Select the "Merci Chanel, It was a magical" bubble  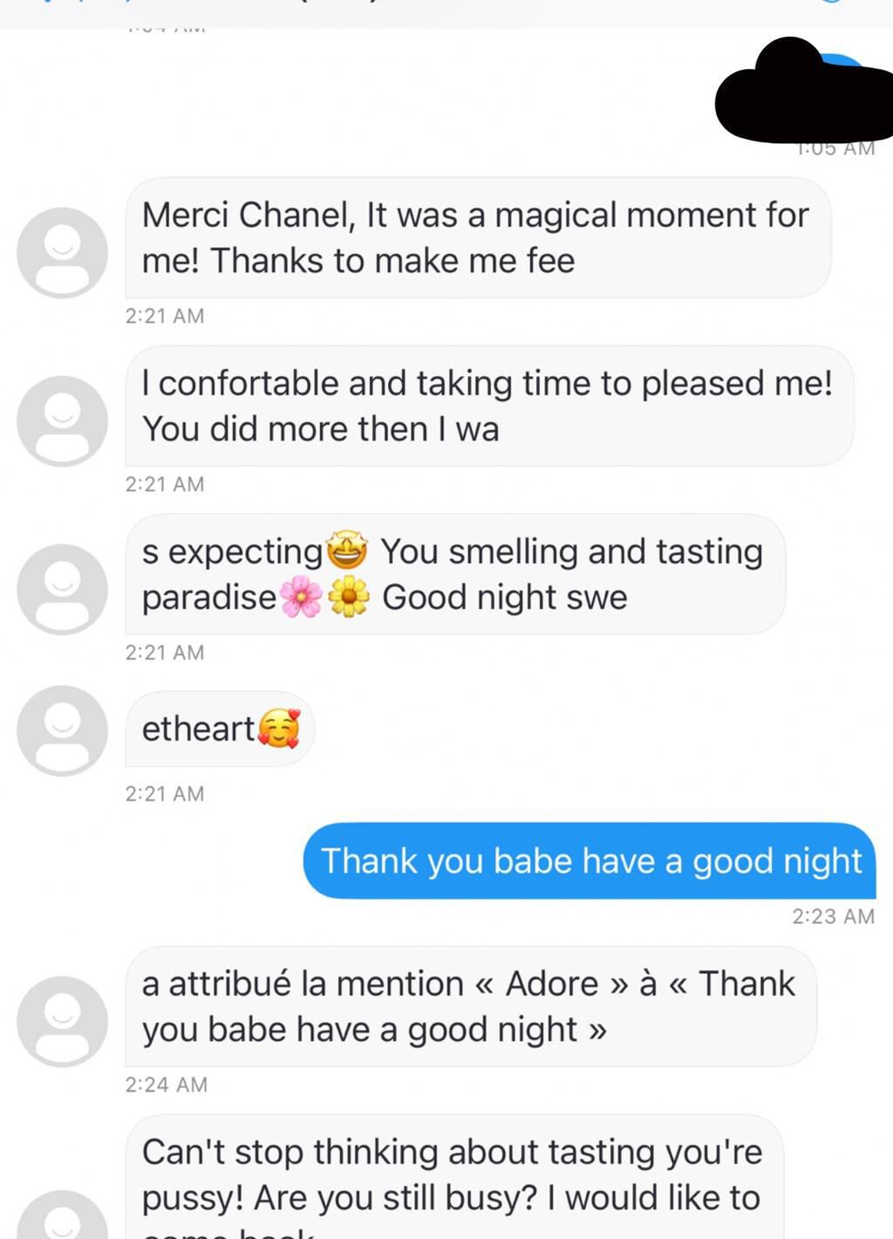477,237
